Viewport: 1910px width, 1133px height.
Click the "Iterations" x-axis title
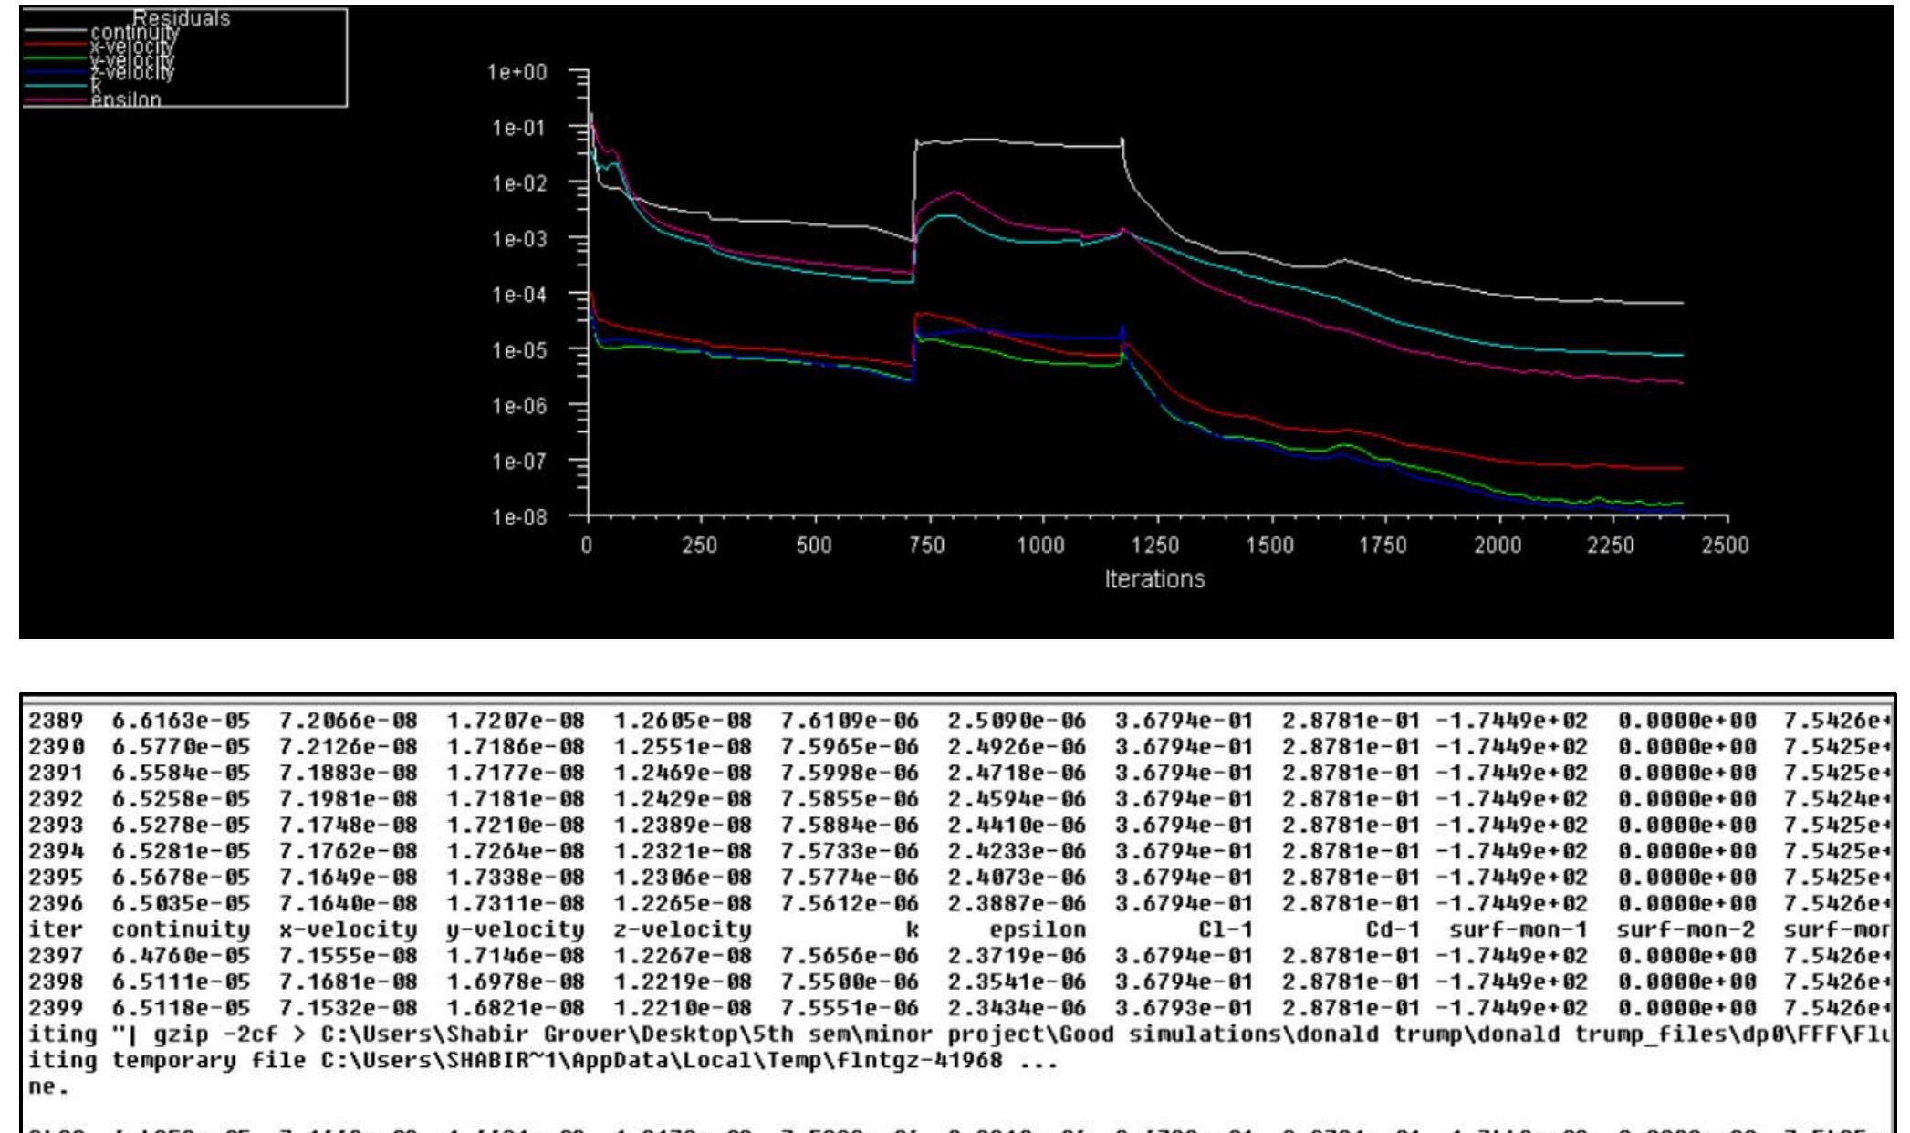(1154, 579)
